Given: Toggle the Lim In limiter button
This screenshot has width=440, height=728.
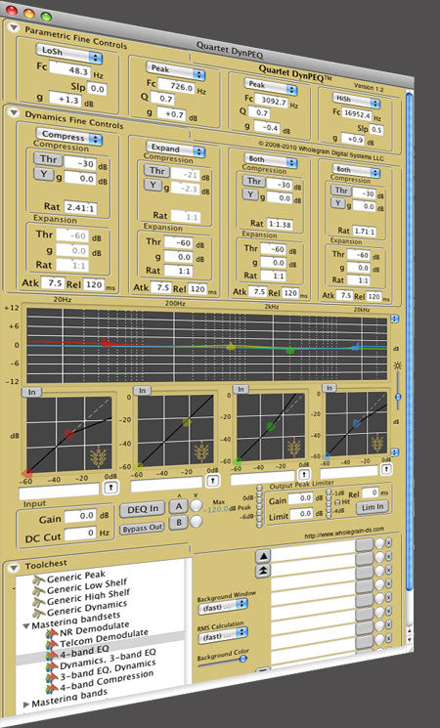Looking at the screenshot, I should [373, 507].
